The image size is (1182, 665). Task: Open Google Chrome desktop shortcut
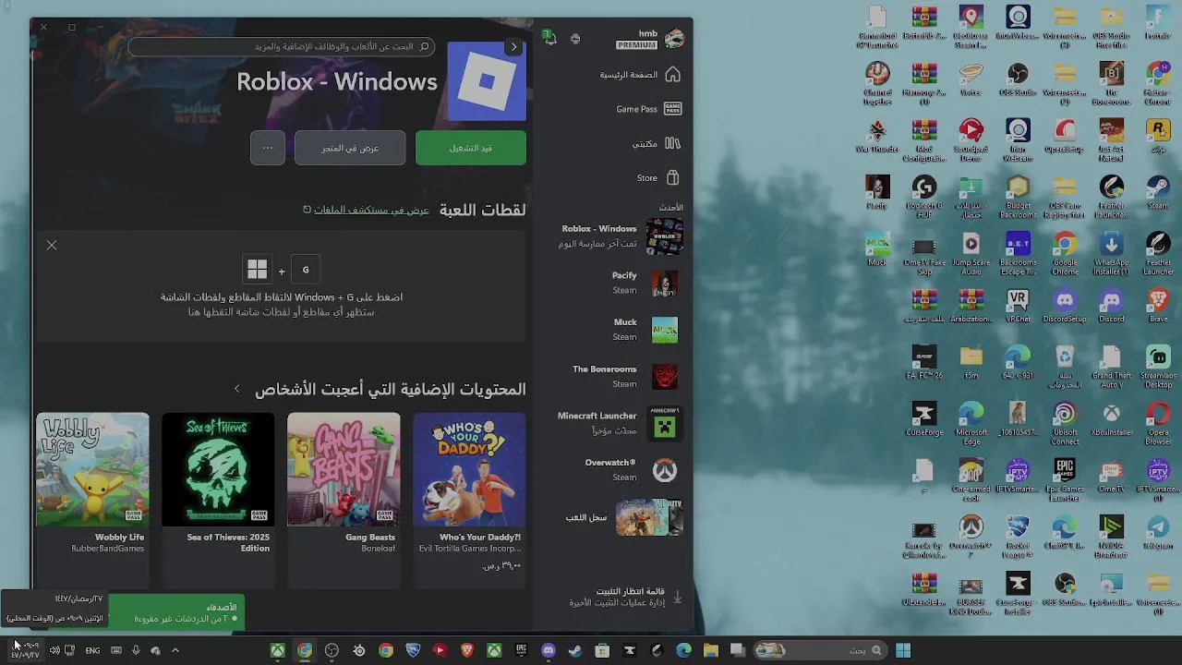pyautogui.click(x=1065, y=253)
